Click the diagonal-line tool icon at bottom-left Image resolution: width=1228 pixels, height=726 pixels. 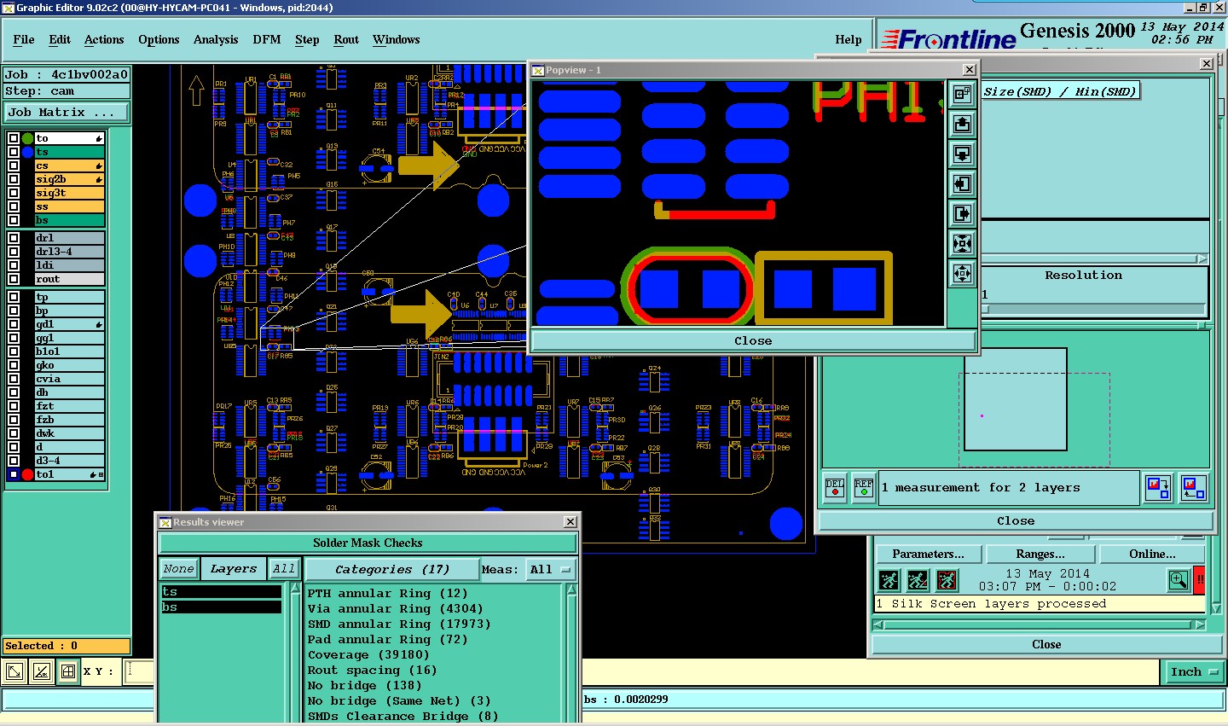42,671
